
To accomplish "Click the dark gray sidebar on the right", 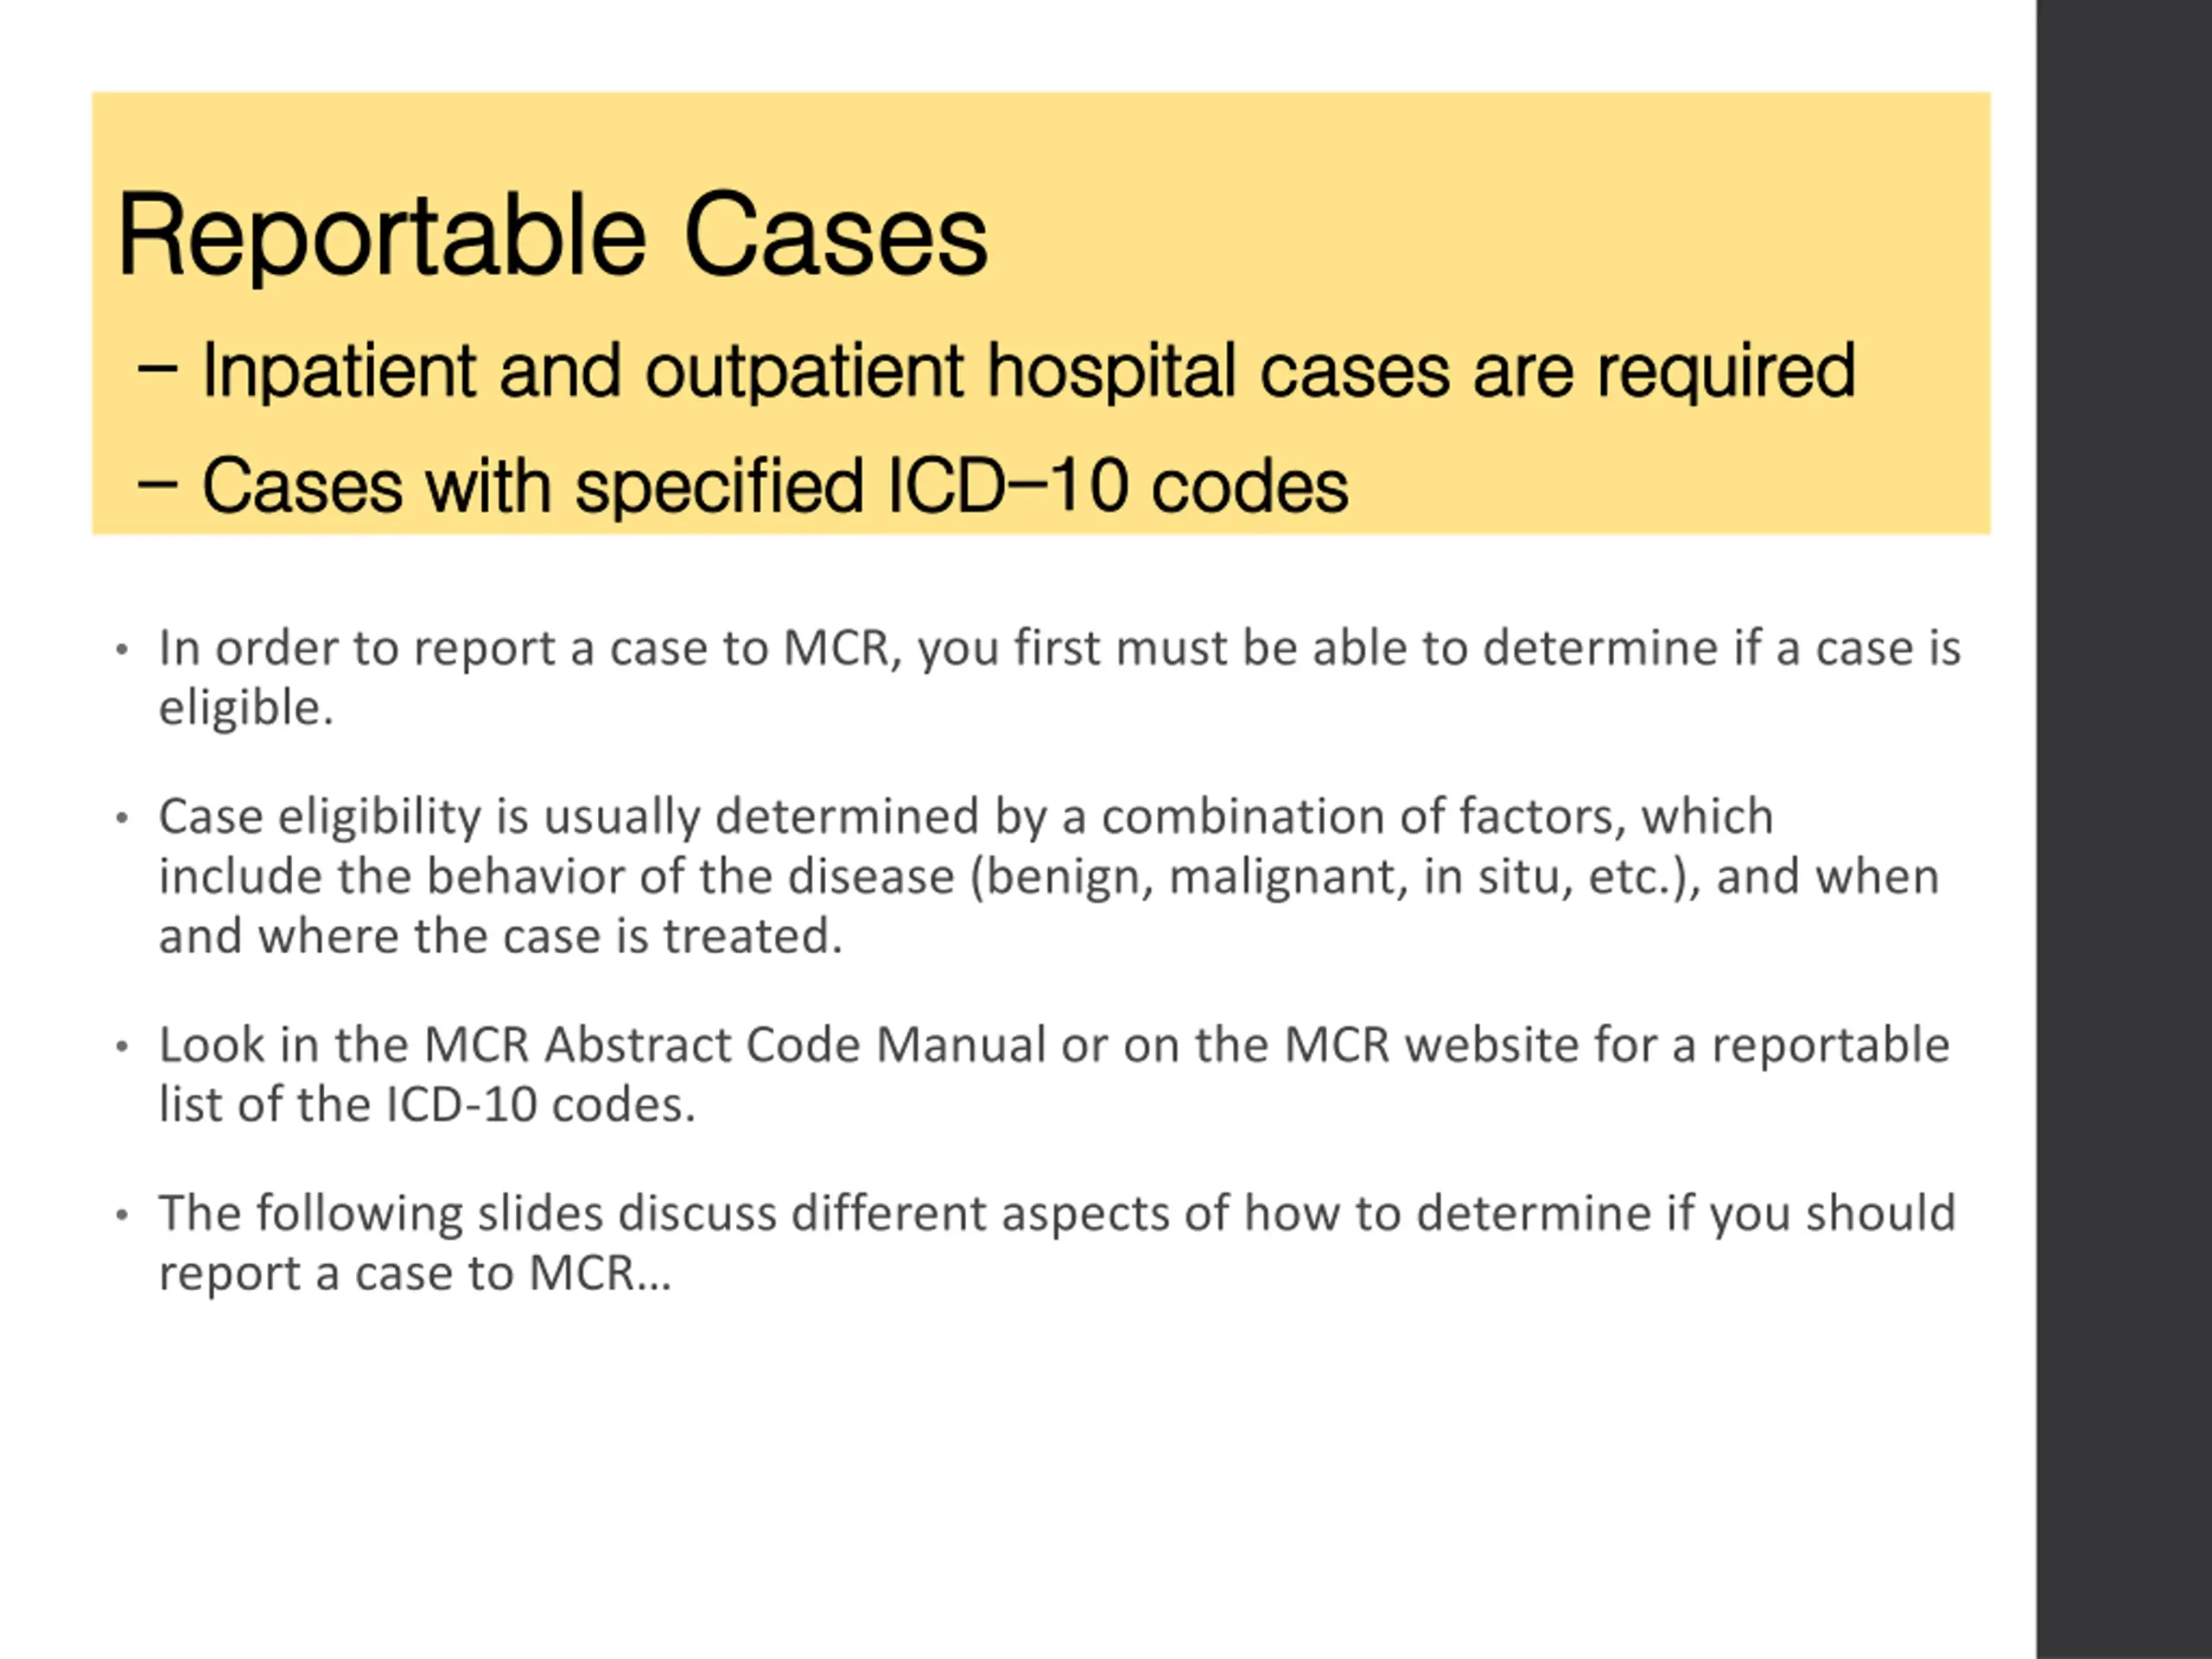I will pyautogui.click(x=2124, y=829).
